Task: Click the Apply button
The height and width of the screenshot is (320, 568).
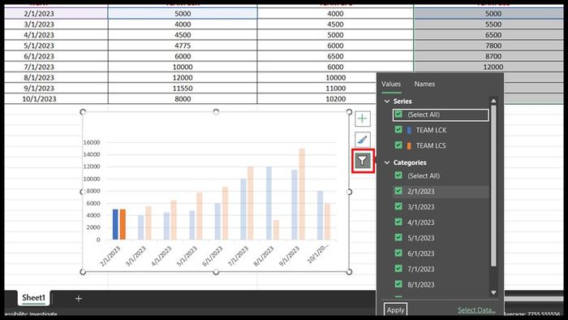Action: coord(395,310)
